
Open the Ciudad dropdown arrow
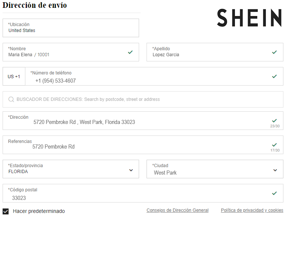[275, 170]
